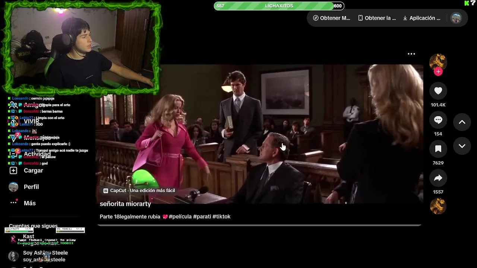Click the 1557 shares count
The width and height of the screenshot is (477, 268).
click(438, 192)
